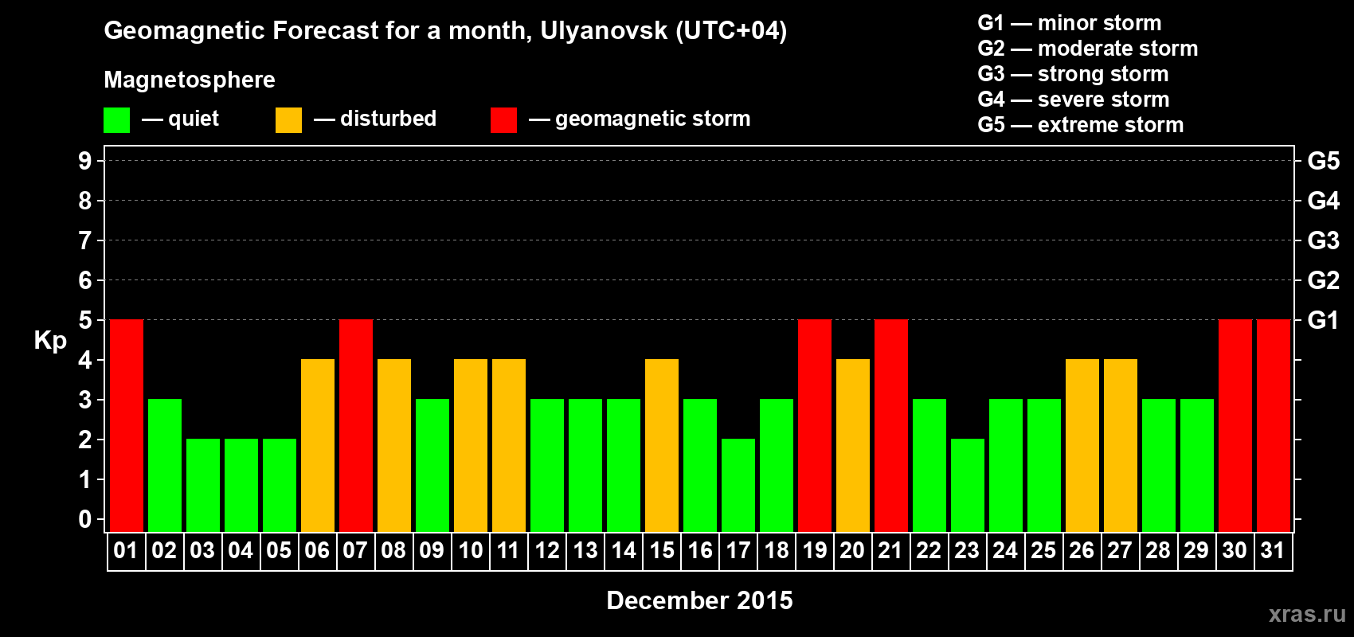Click the orange bar for day 06
The image size is (1354, 637).
pos(318,445)
